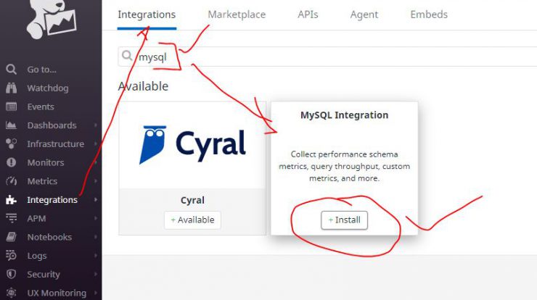Click the Metrics gauge icon

pos(11,181)
